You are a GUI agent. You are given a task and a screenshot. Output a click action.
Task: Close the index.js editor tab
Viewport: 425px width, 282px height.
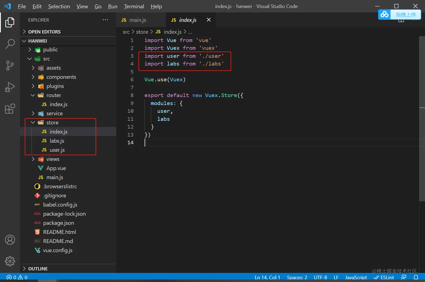209,20
